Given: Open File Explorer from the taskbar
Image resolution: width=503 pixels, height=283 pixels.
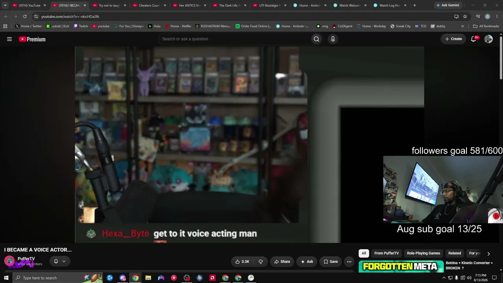Looking at the screenshot, I should (x=148, y=278).
